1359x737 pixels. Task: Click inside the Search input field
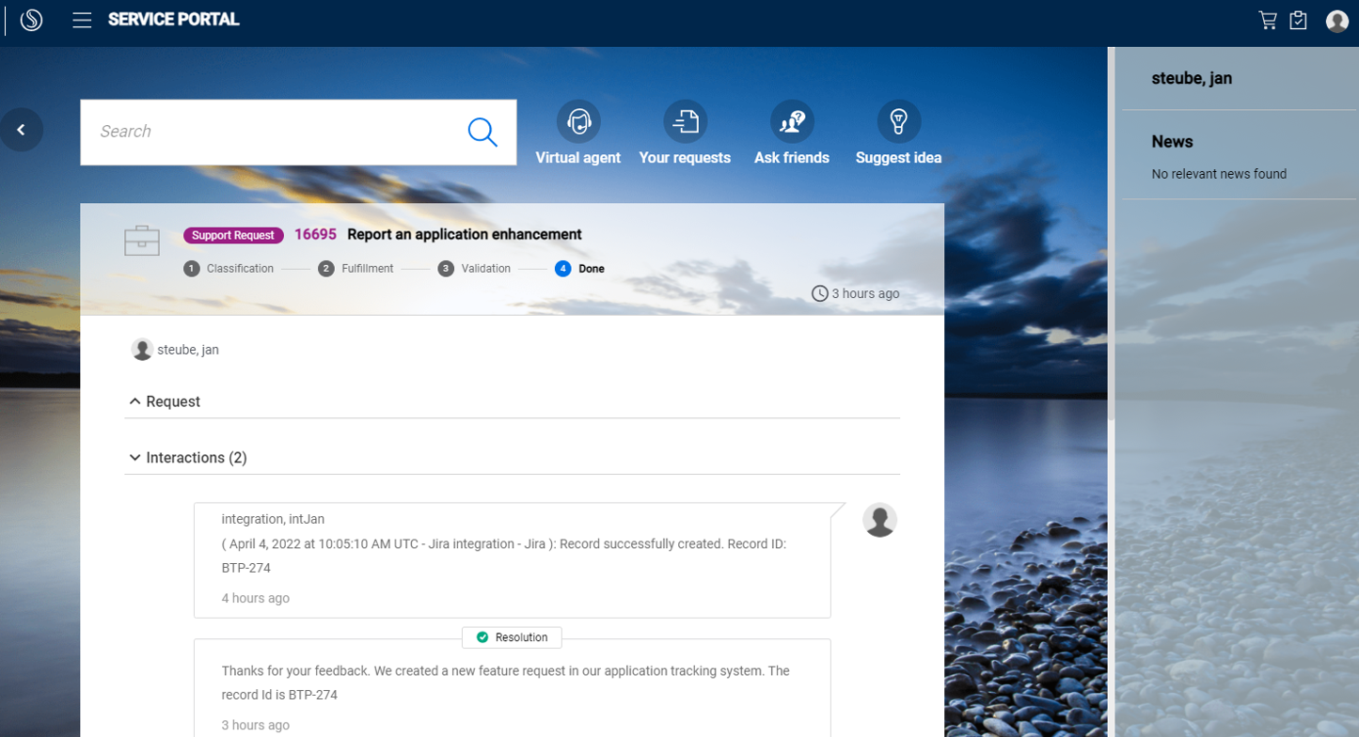coord(273,132)
